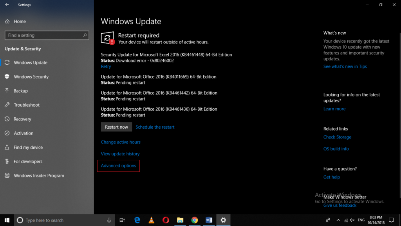Click See what's new in Tips
Viewport: 401px width, 226px height.
(x=345, y=66)
